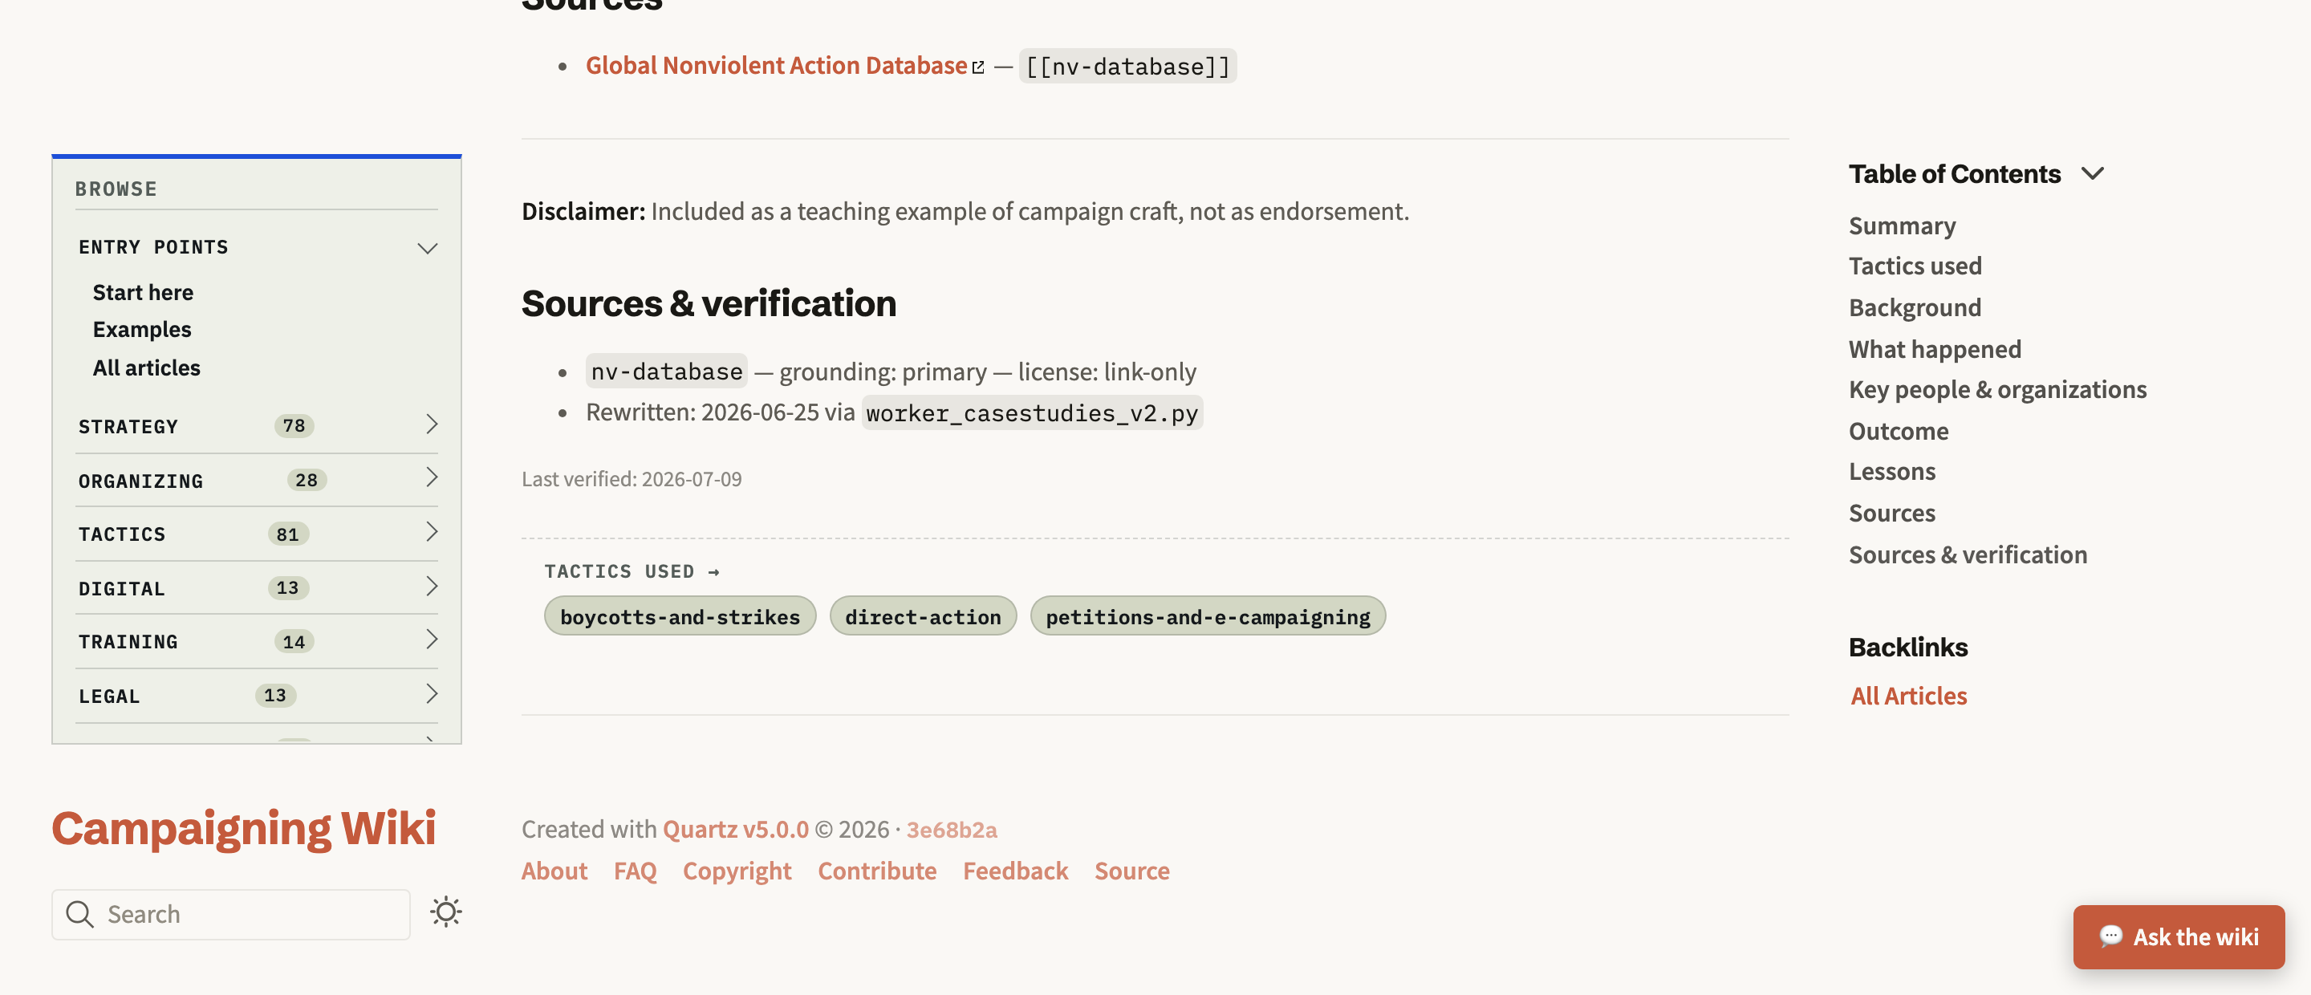
Task: Open the Campaigning Wiki home title
Action: coord(244,827)
